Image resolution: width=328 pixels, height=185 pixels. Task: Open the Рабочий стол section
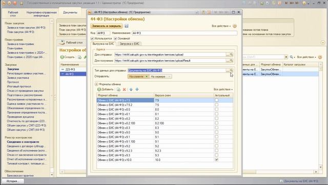pyautogui.click(x=13, y=14)
